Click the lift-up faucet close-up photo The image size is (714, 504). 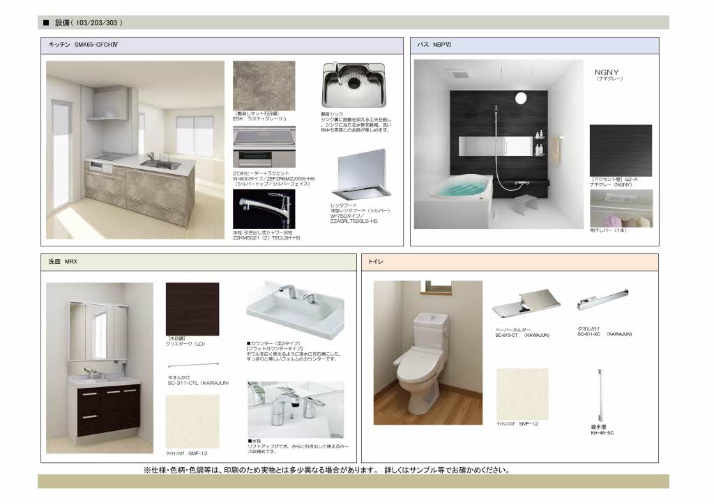coord(296,409)
